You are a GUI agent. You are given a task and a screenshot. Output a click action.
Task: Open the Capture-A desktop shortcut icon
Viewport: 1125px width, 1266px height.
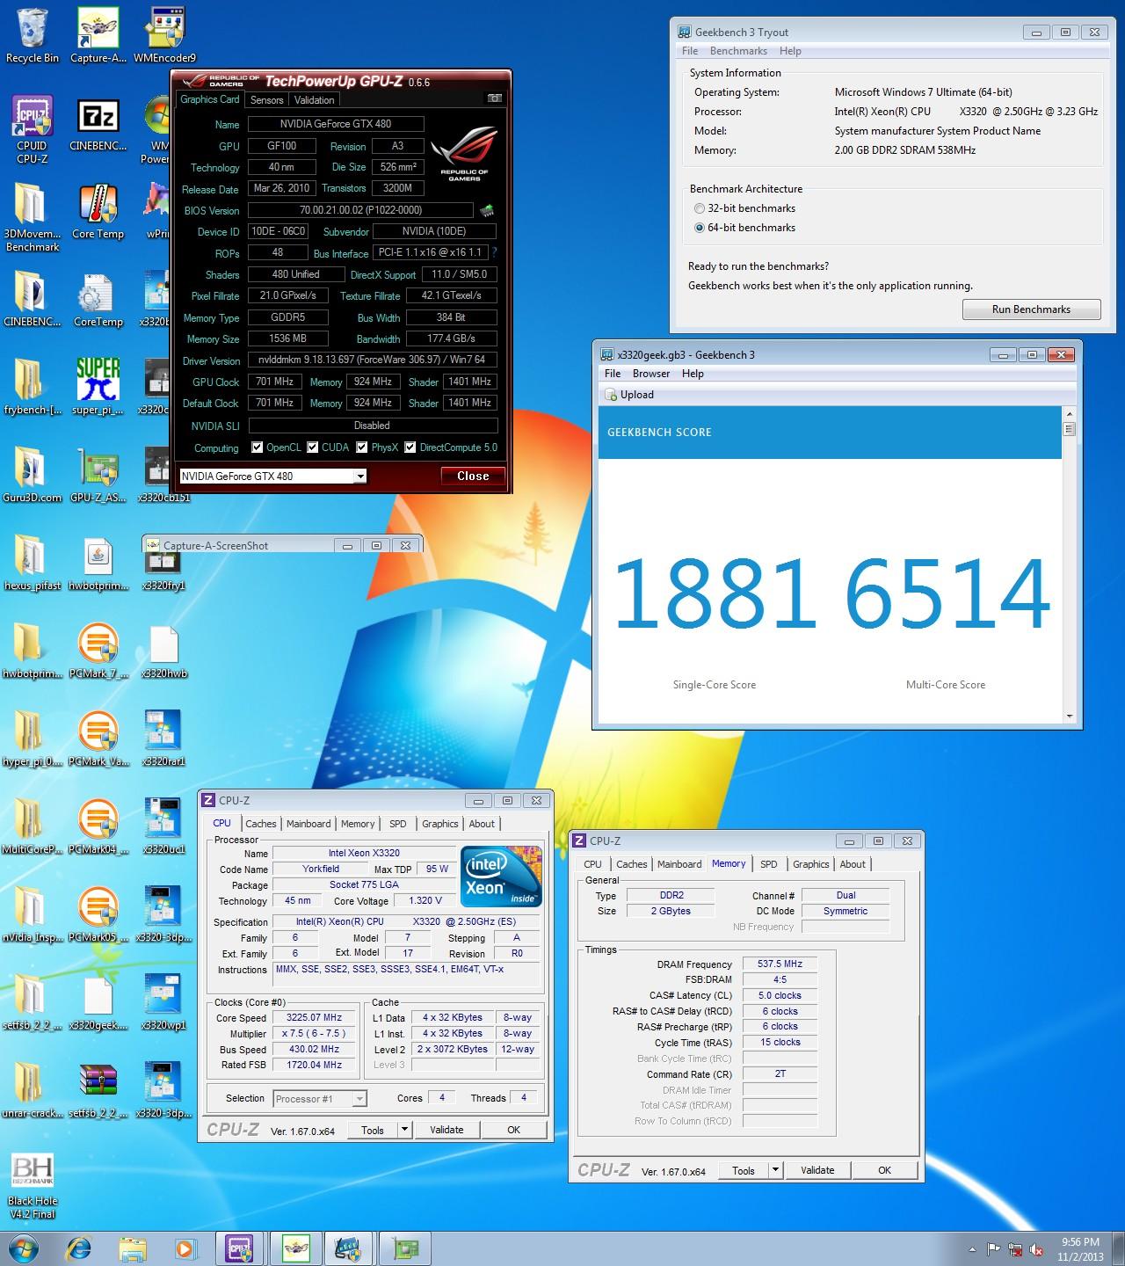click(x=98, y=35)
